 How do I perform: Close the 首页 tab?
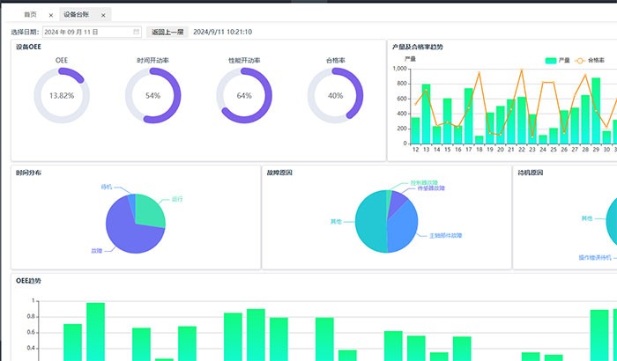click(x=51, y=15)
